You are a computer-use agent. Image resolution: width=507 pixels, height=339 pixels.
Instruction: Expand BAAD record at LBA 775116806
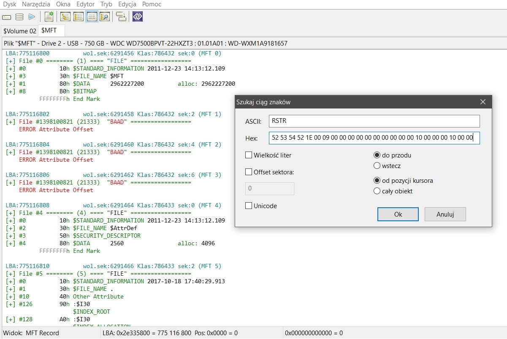[x=11, y=182]
